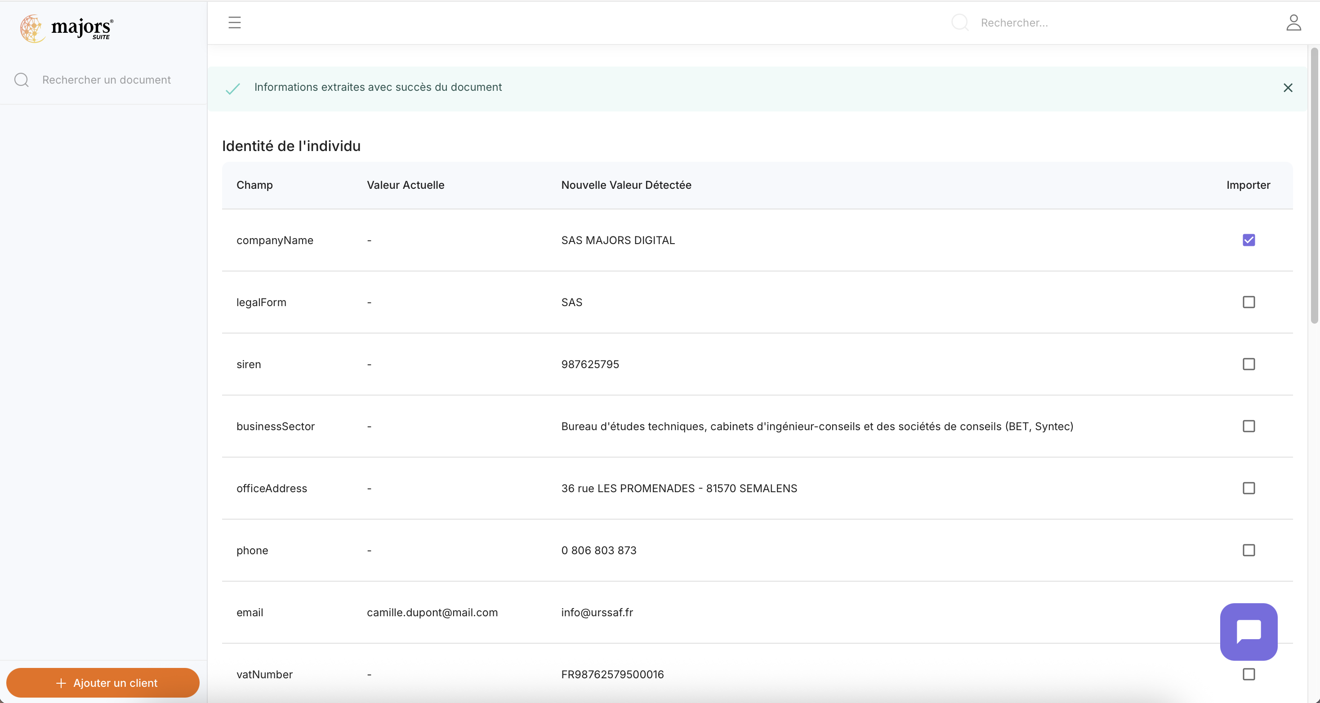Dismiss the success notification banner

pyautogui.click(x=1288, y=88)
